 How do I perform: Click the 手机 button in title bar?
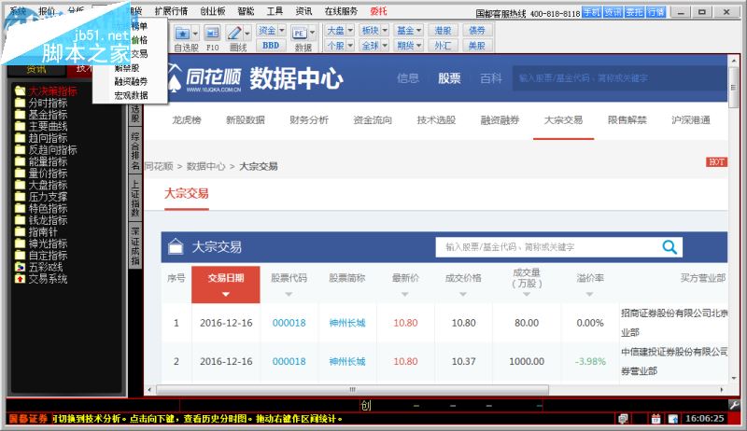tap(592, 12)
